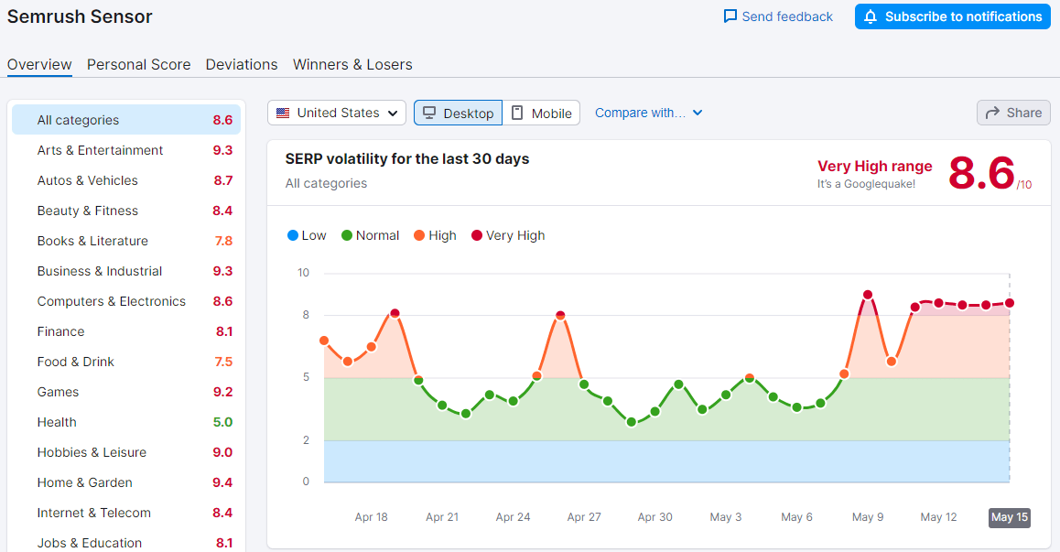This screenshot has width=1060, height=552.
Task: Click the May 15 date marker
Action: pos(1010,517)
